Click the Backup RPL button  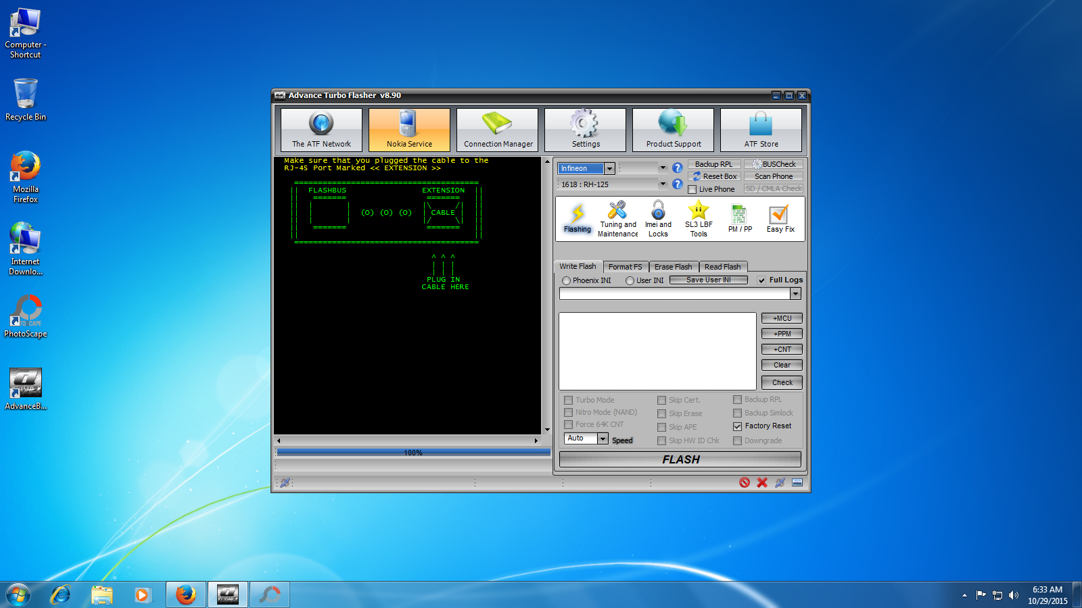[x=713, y=164]
